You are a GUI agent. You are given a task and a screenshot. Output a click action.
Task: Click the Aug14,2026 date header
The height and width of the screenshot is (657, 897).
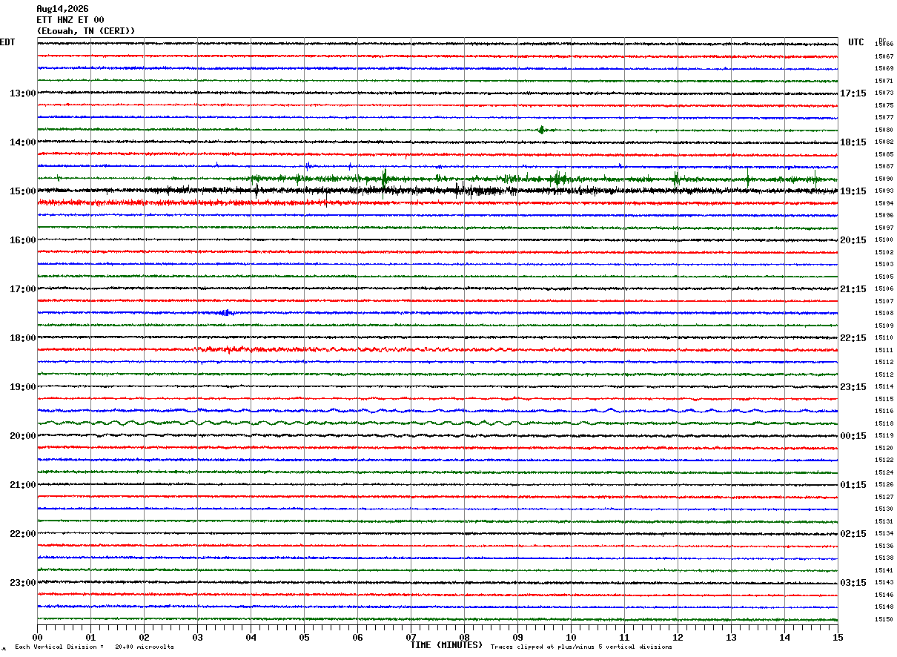(62, 9)
